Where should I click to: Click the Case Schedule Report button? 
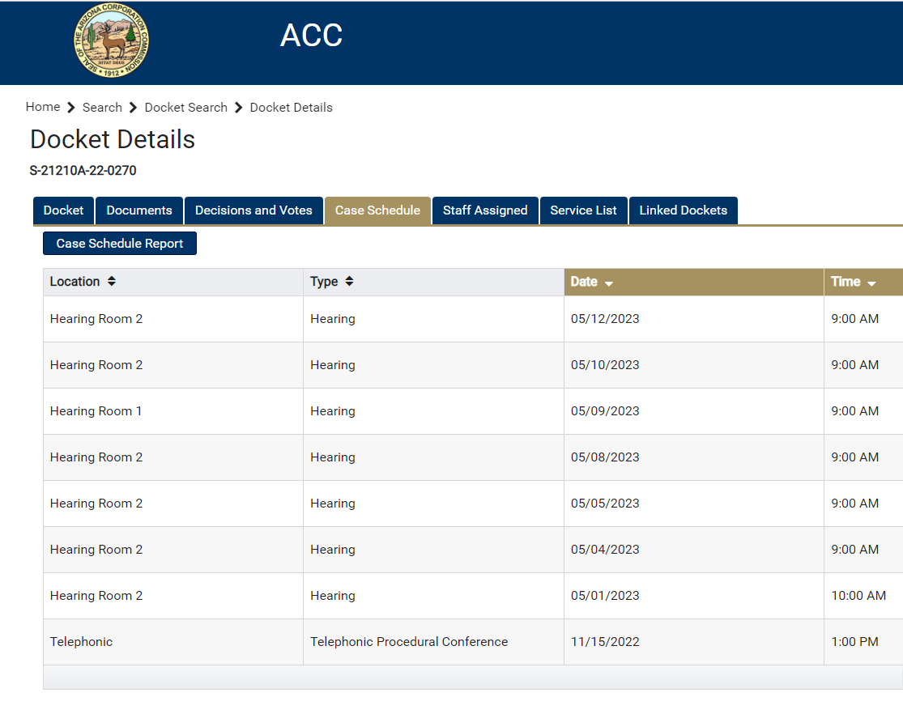pos(120,244)
